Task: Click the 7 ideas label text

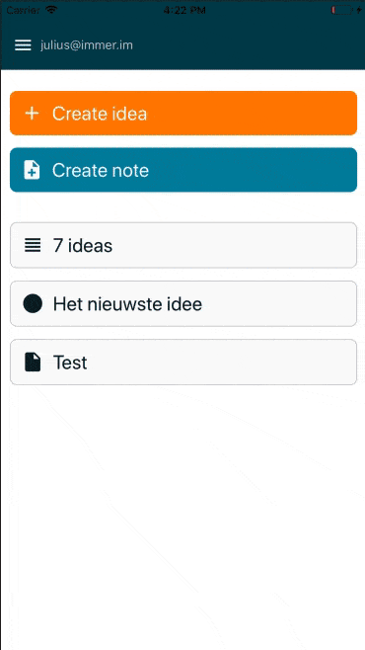Action: 83,246
